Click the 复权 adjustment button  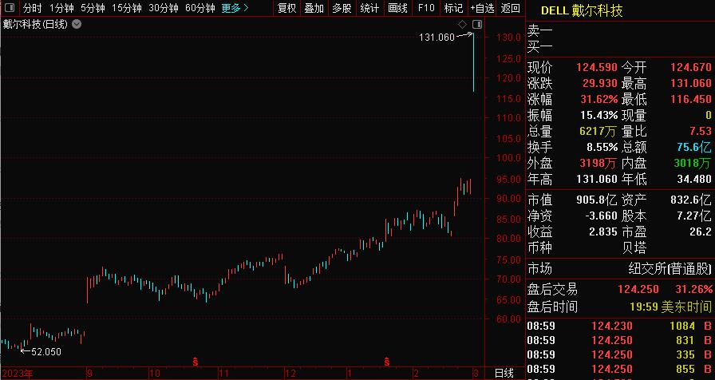[286, 8]
